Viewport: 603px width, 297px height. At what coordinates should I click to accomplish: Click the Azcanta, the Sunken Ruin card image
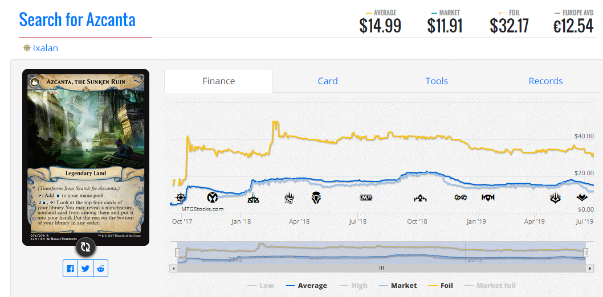pyautogui.click(x=85, y=157)
